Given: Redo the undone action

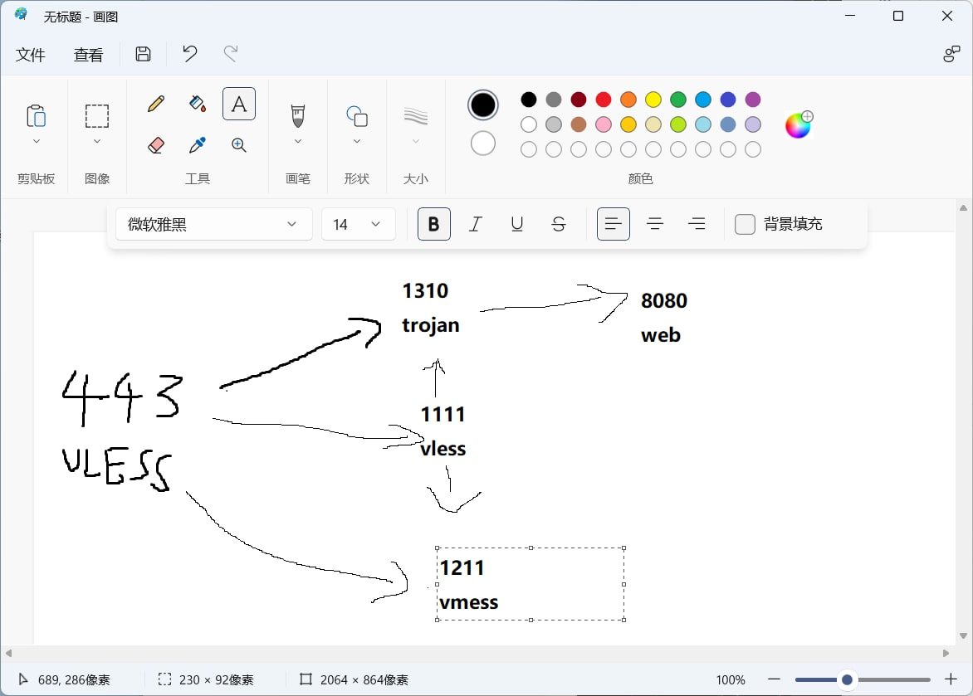Looking at the screenshot, I should tap(231, 54).
